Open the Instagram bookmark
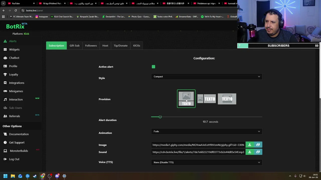The image size is (321, 180). [x=42, y=17]
